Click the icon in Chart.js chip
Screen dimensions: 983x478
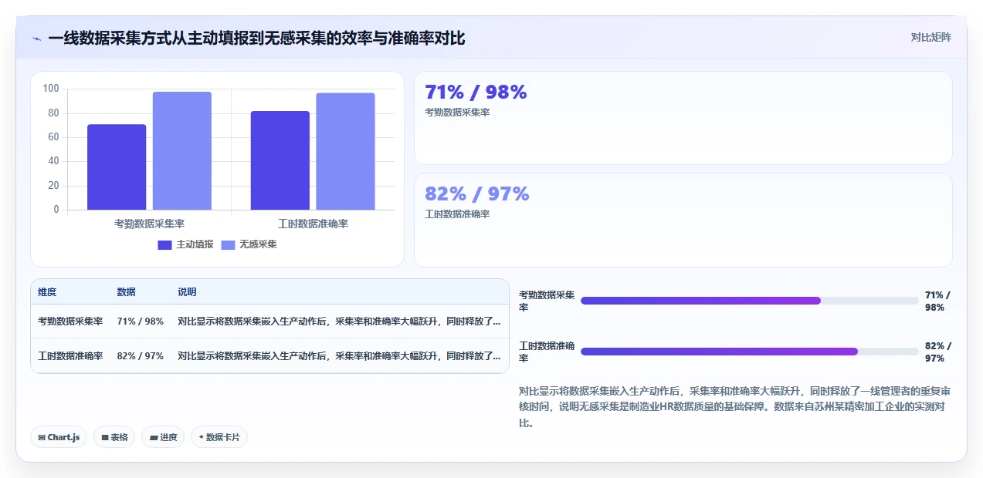(x=42, y=438)
